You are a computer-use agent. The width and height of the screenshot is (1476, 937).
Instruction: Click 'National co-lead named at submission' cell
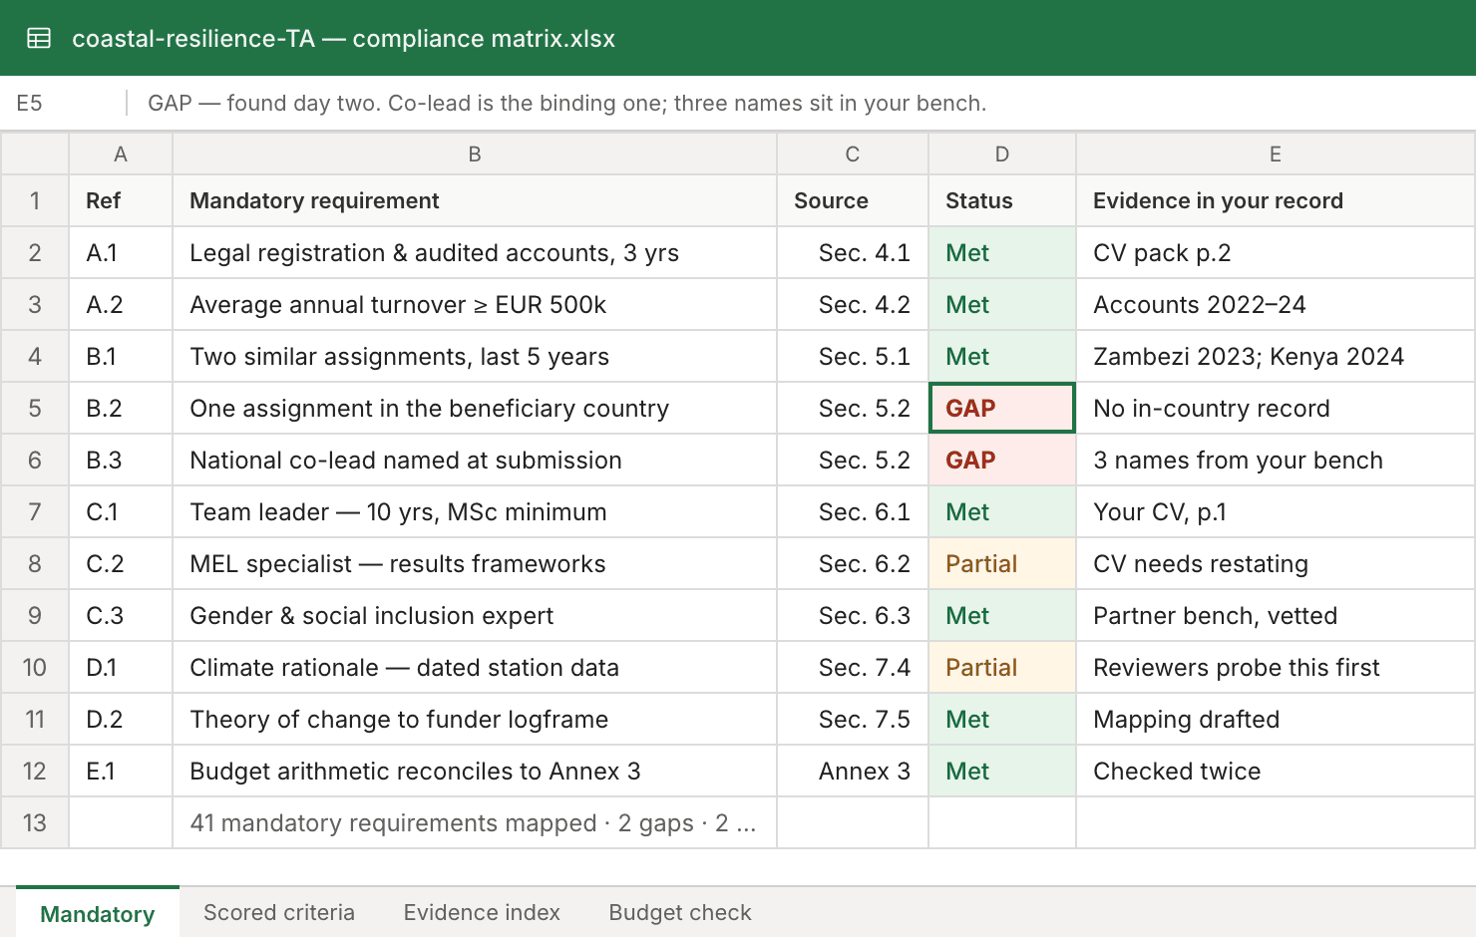click(475, 460)
